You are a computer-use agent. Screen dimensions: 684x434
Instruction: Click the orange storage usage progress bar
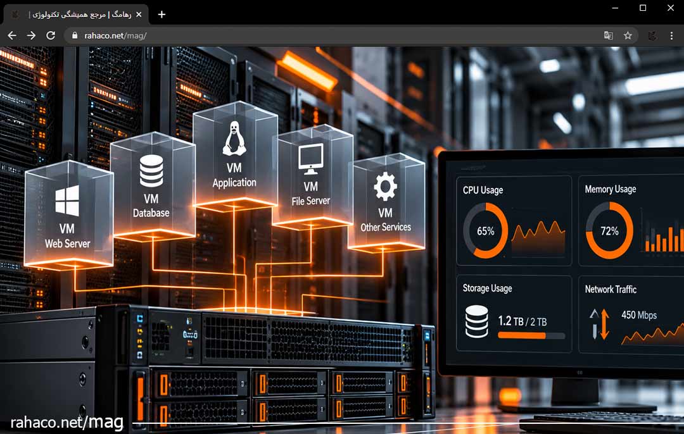click(x=531, y=335)
